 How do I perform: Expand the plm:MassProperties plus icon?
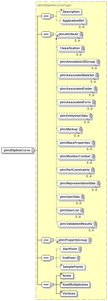click(93, 143)
